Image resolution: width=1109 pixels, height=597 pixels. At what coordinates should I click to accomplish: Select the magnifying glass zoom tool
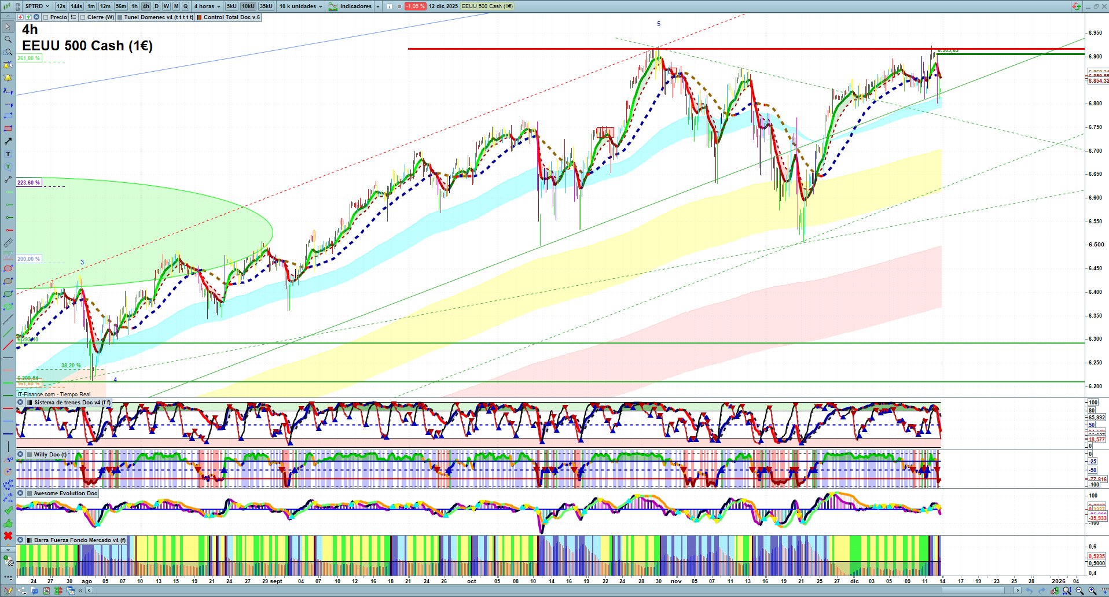[x=8, y=39]
